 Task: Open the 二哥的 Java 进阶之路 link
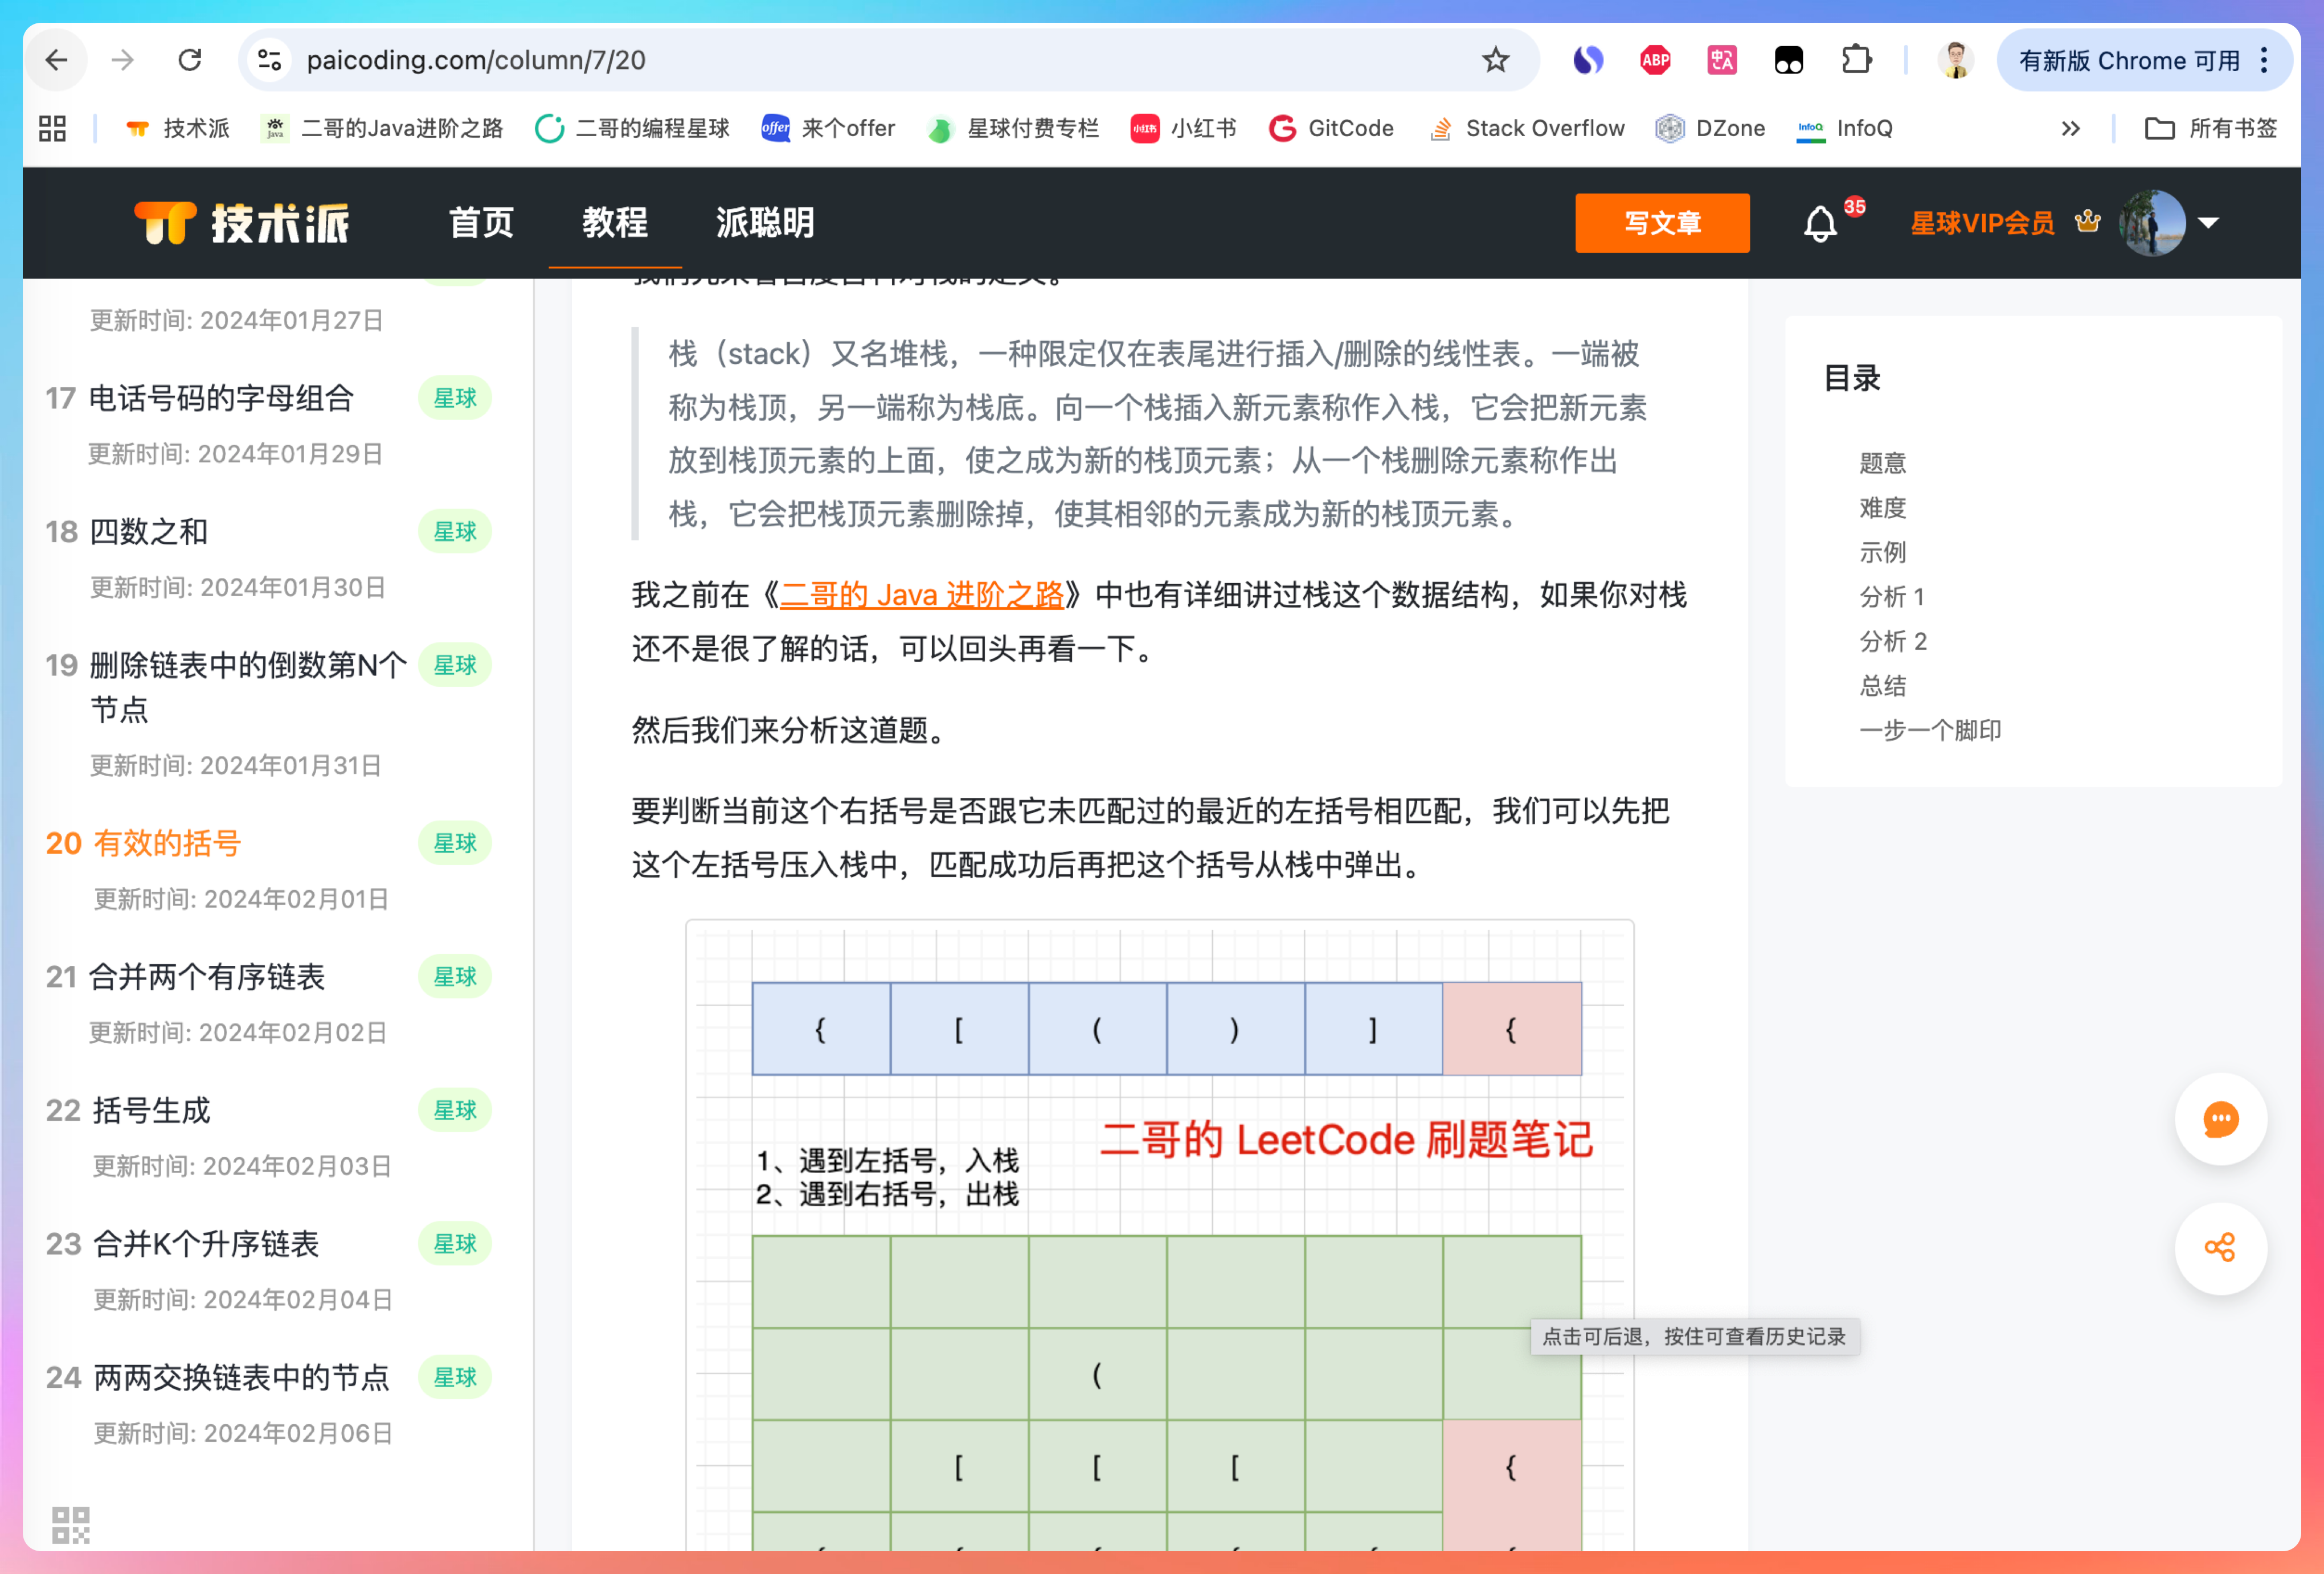pos(921,595)
